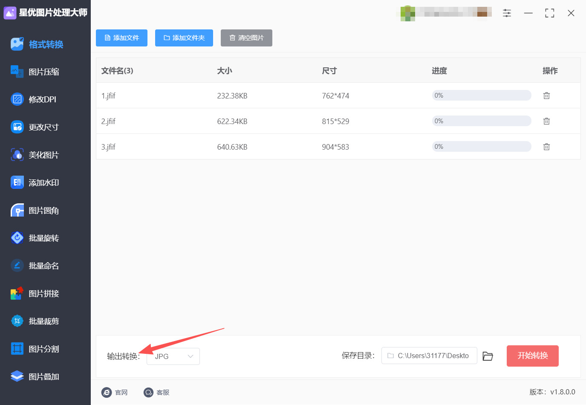Open the 客服 support link
This screenshot has height=405, width=586.
click(163, 392)
